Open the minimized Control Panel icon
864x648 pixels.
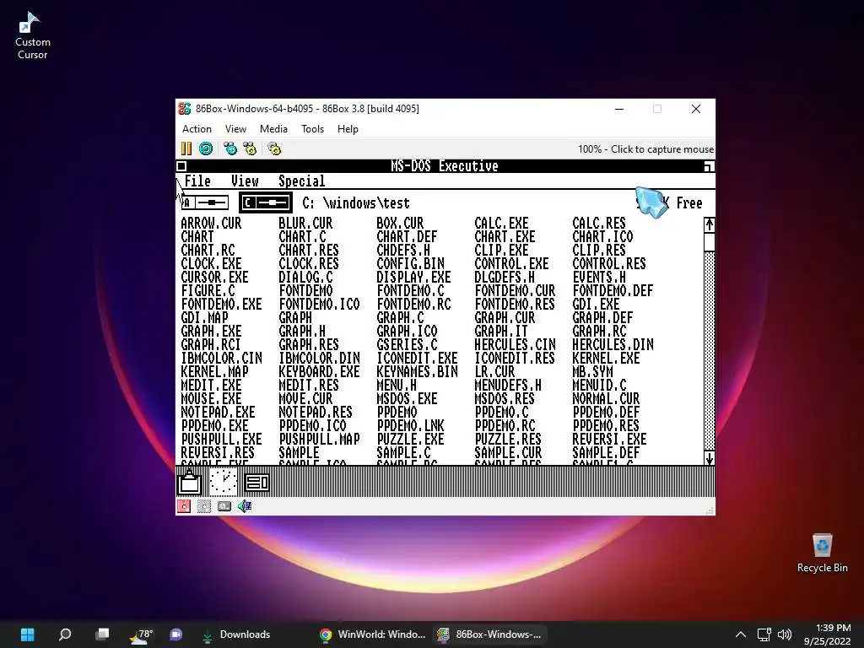pos(256,483)
